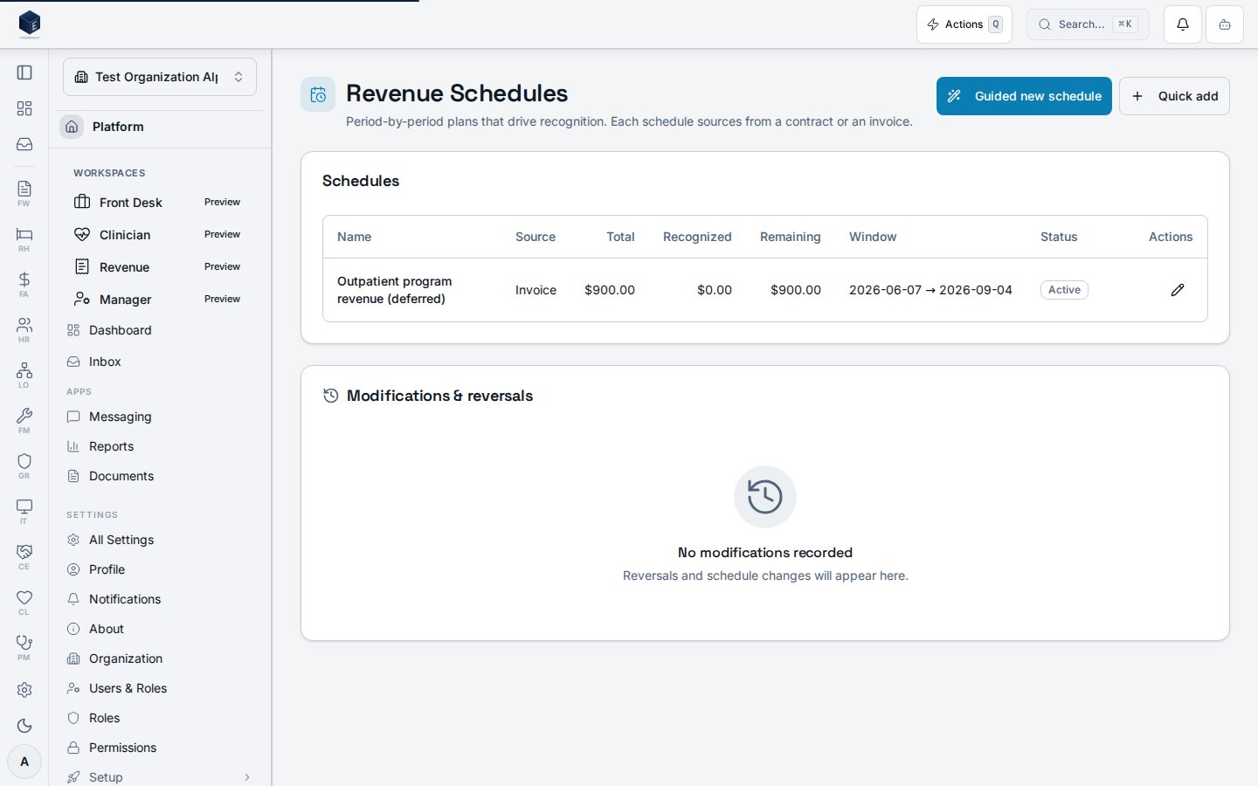Click the $0.00 recognized amount
This screenshot has height=786, width=1258.
[715, 290]
